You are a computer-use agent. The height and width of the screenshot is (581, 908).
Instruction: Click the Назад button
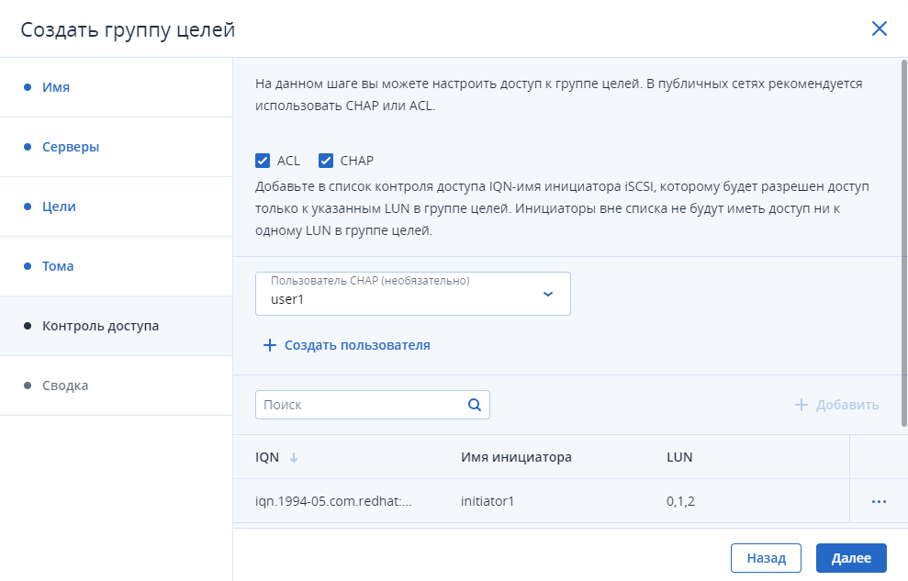point(766,558)
